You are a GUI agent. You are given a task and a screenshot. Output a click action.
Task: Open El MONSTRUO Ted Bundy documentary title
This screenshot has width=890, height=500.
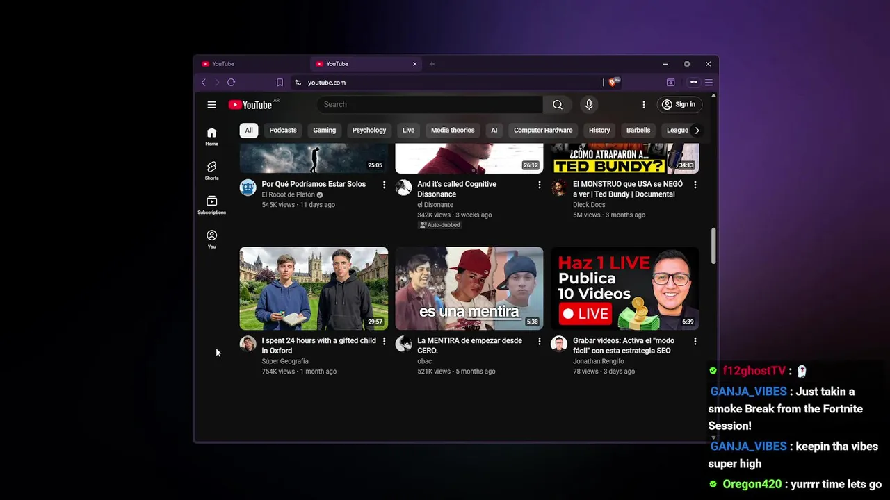pyautogui.click(x=628, y=190)
